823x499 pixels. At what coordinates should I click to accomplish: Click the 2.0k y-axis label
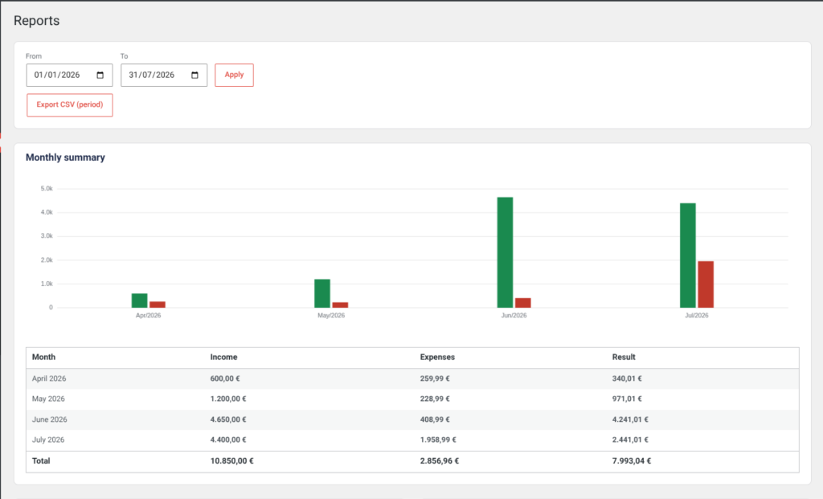pyautogui.click(x=47, y=260)
